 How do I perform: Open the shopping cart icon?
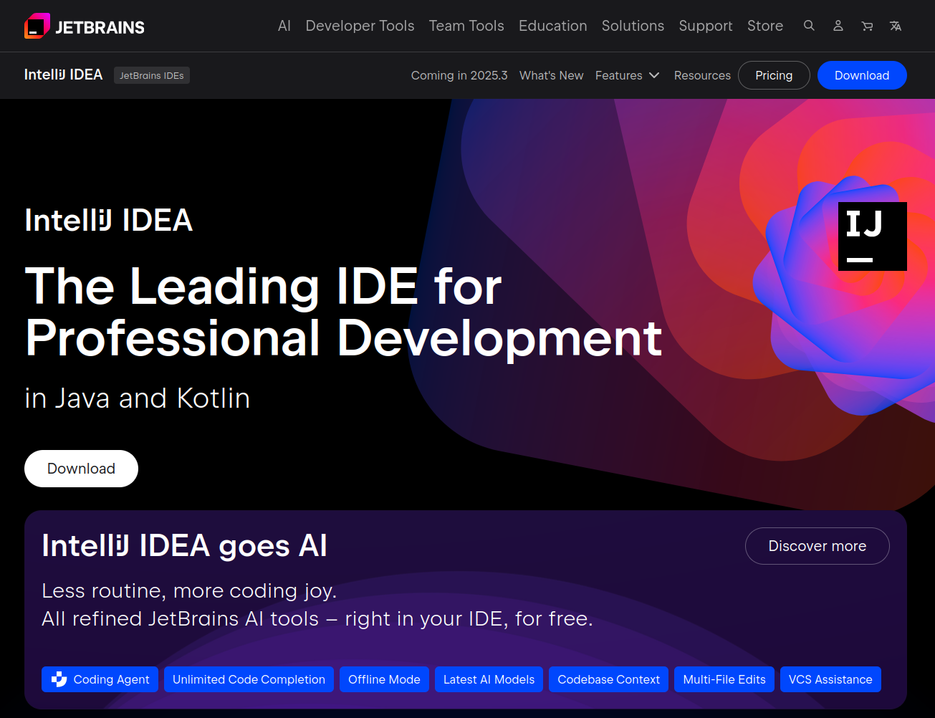pos(866,26)
